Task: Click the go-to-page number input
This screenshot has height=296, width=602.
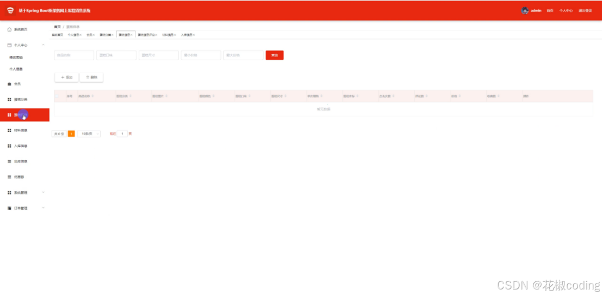Action: coord(122,134)
